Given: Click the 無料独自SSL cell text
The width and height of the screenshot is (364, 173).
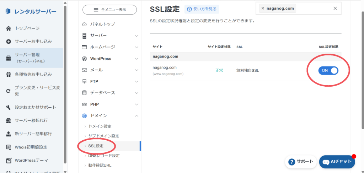Looking at the screenshot, I should [x=248, y=70].
